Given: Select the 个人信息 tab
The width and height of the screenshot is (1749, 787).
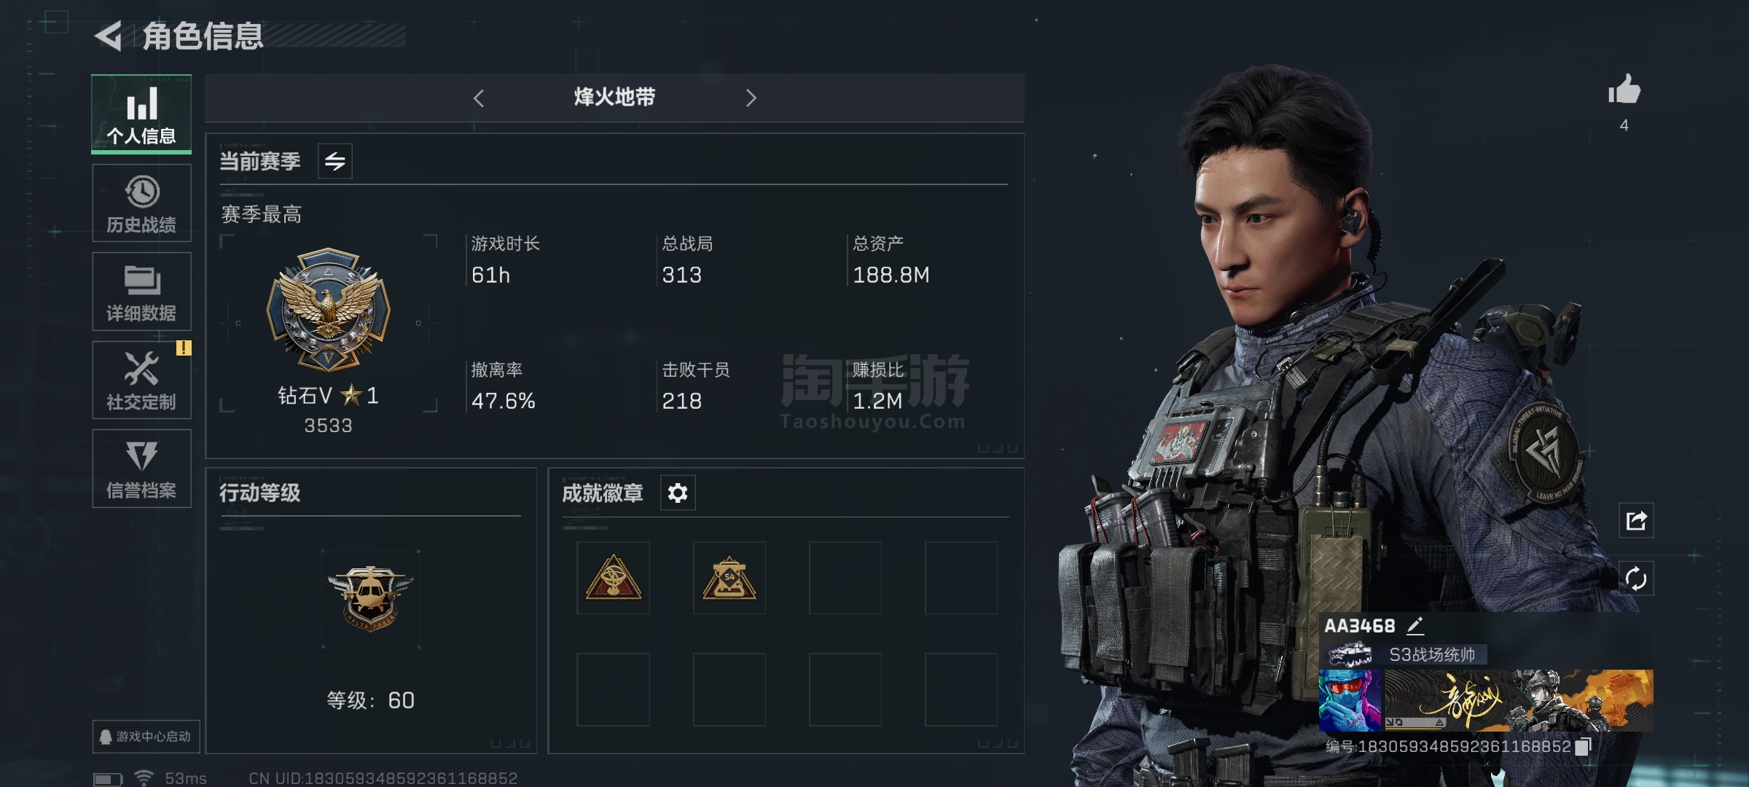Looking at the screenshot, I should [x=141, y=114].
